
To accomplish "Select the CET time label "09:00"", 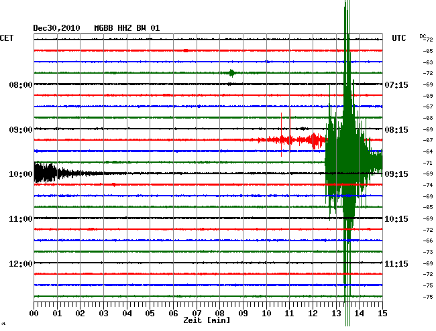I will coord(21,130).
